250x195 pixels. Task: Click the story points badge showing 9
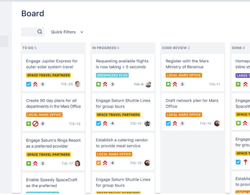coord(43,124)
